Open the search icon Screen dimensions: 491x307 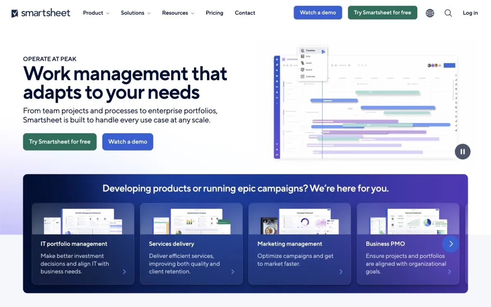[448, 13]
